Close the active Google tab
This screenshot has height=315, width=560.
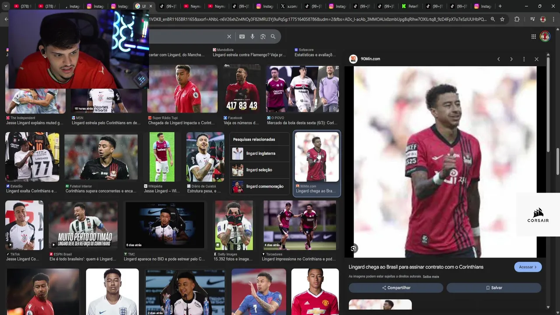coord(150,6)
